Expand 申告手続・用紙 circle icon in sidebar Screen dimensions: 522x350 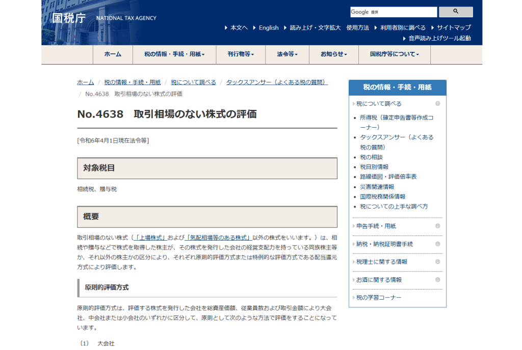click(437, 226)
